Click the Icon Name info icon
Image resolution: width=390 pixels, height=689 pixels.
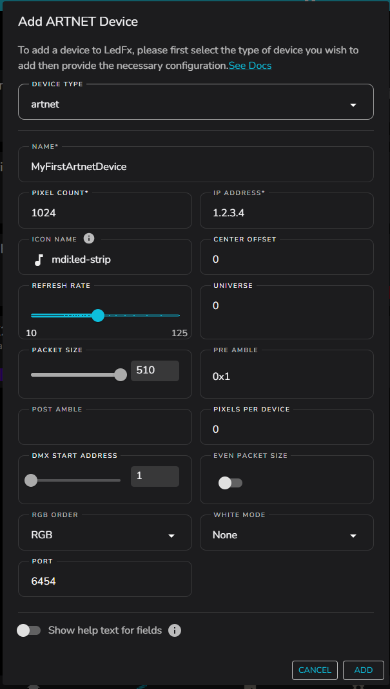click(89, 239)
